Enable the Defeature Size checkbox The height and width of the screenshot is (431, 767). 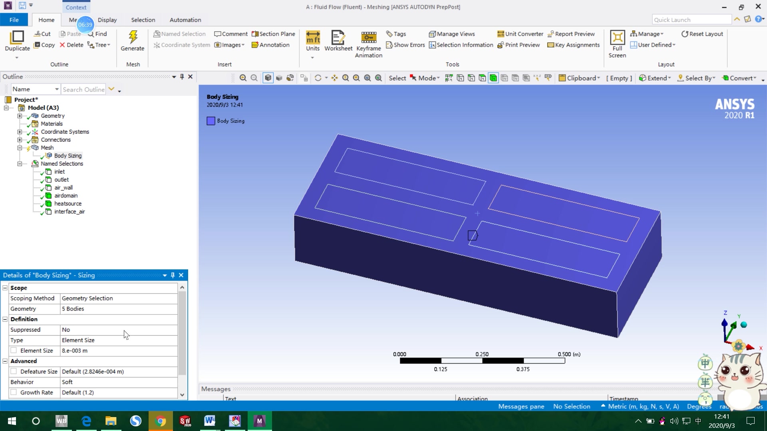pos(14,372)
